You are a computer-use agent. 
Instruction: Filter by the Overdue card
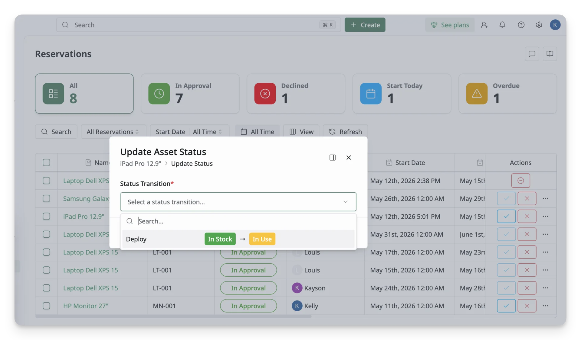coord(507,94)
